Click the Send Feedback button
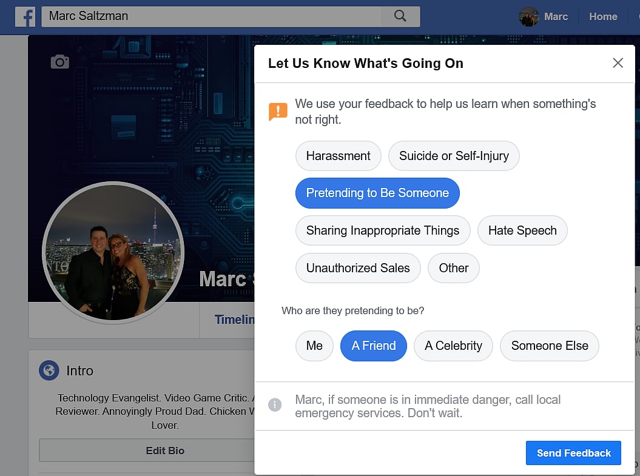640x476 pixels. point(573,453)
